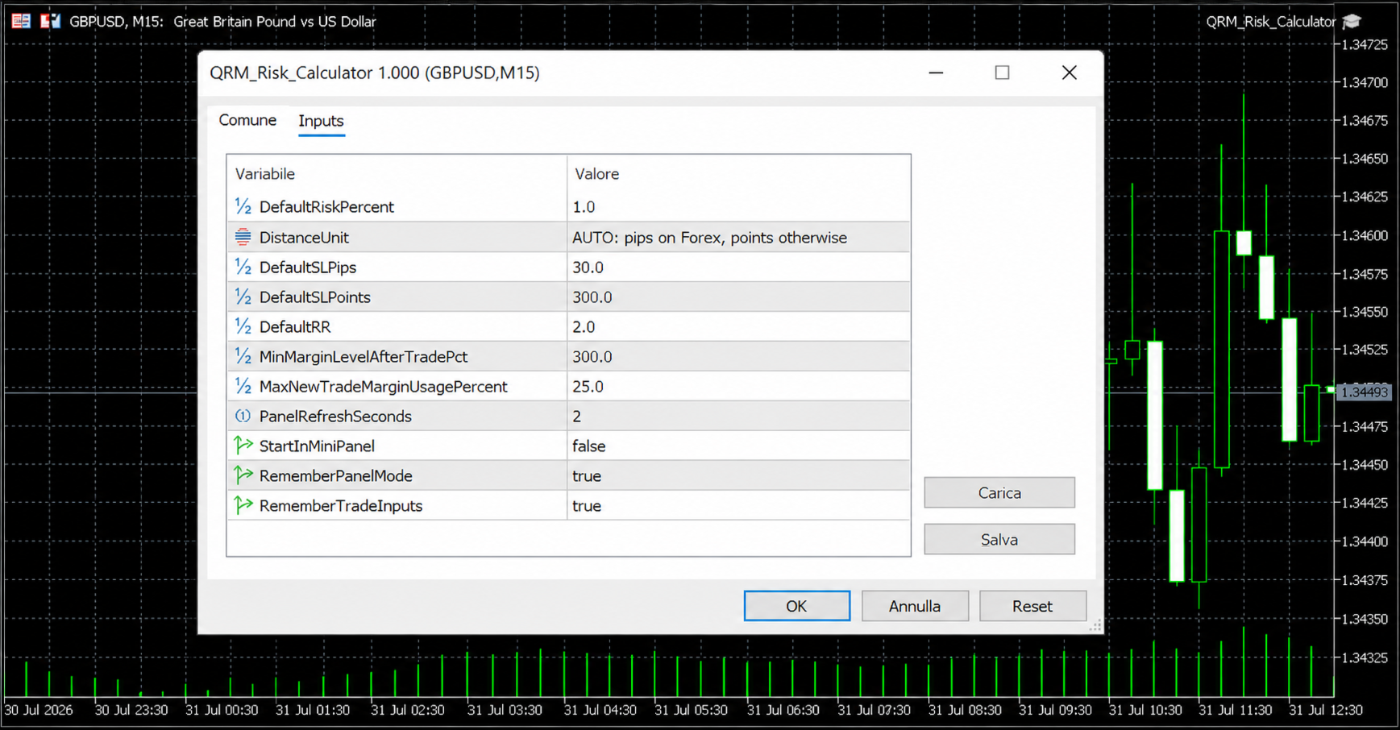The width and height of the screenshot is (1400, 730).
Task: Click the MaxNewTradeMarginUsagePercent type icon
Action: point(243,386)
